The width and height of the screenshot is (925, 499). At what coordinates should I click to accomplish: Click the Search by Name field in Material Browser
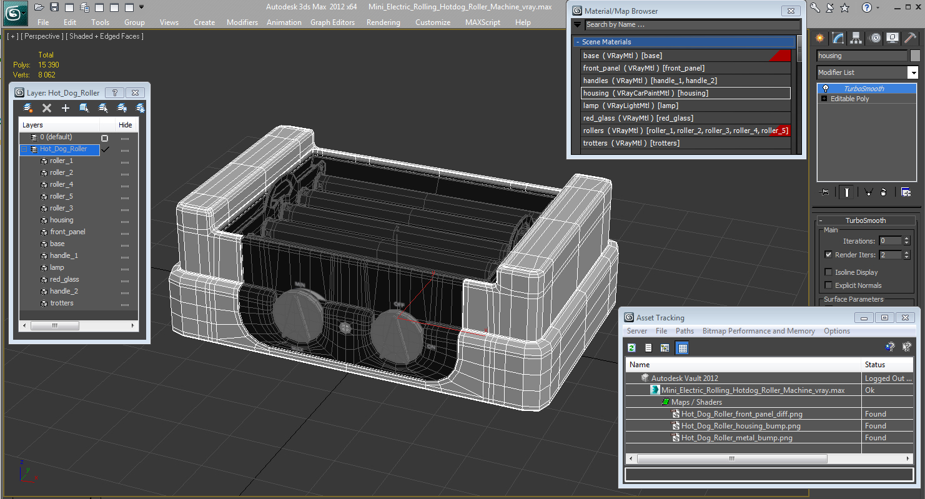[692, 25]
